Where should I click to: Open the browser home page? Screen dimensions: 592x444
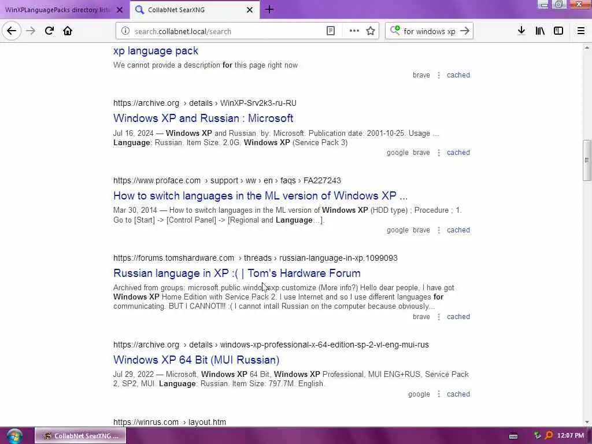click(x=68, y=31)
